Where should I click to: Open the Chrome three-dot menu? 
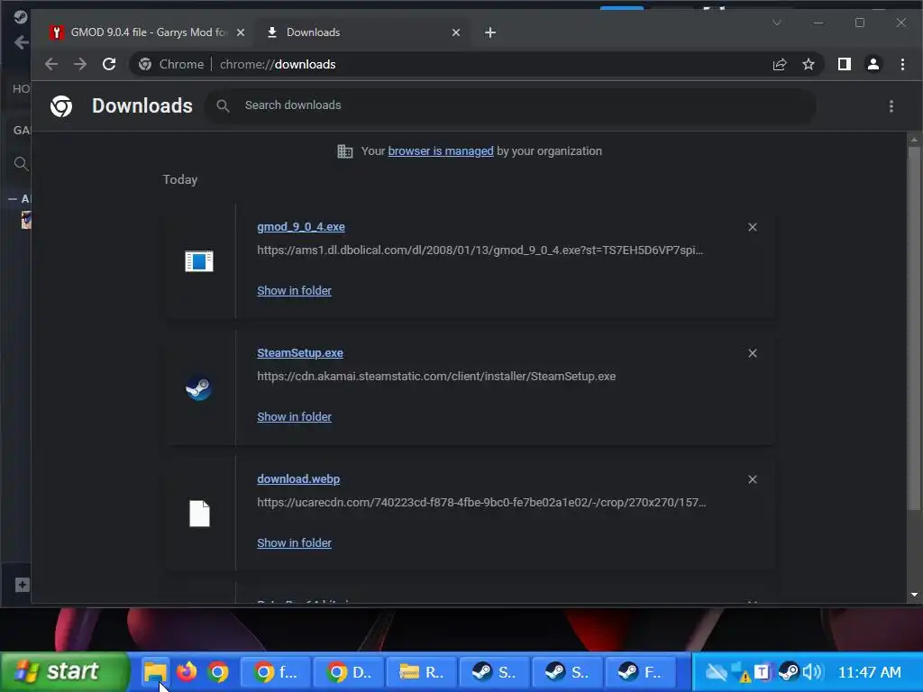click(x=902, y=64)
